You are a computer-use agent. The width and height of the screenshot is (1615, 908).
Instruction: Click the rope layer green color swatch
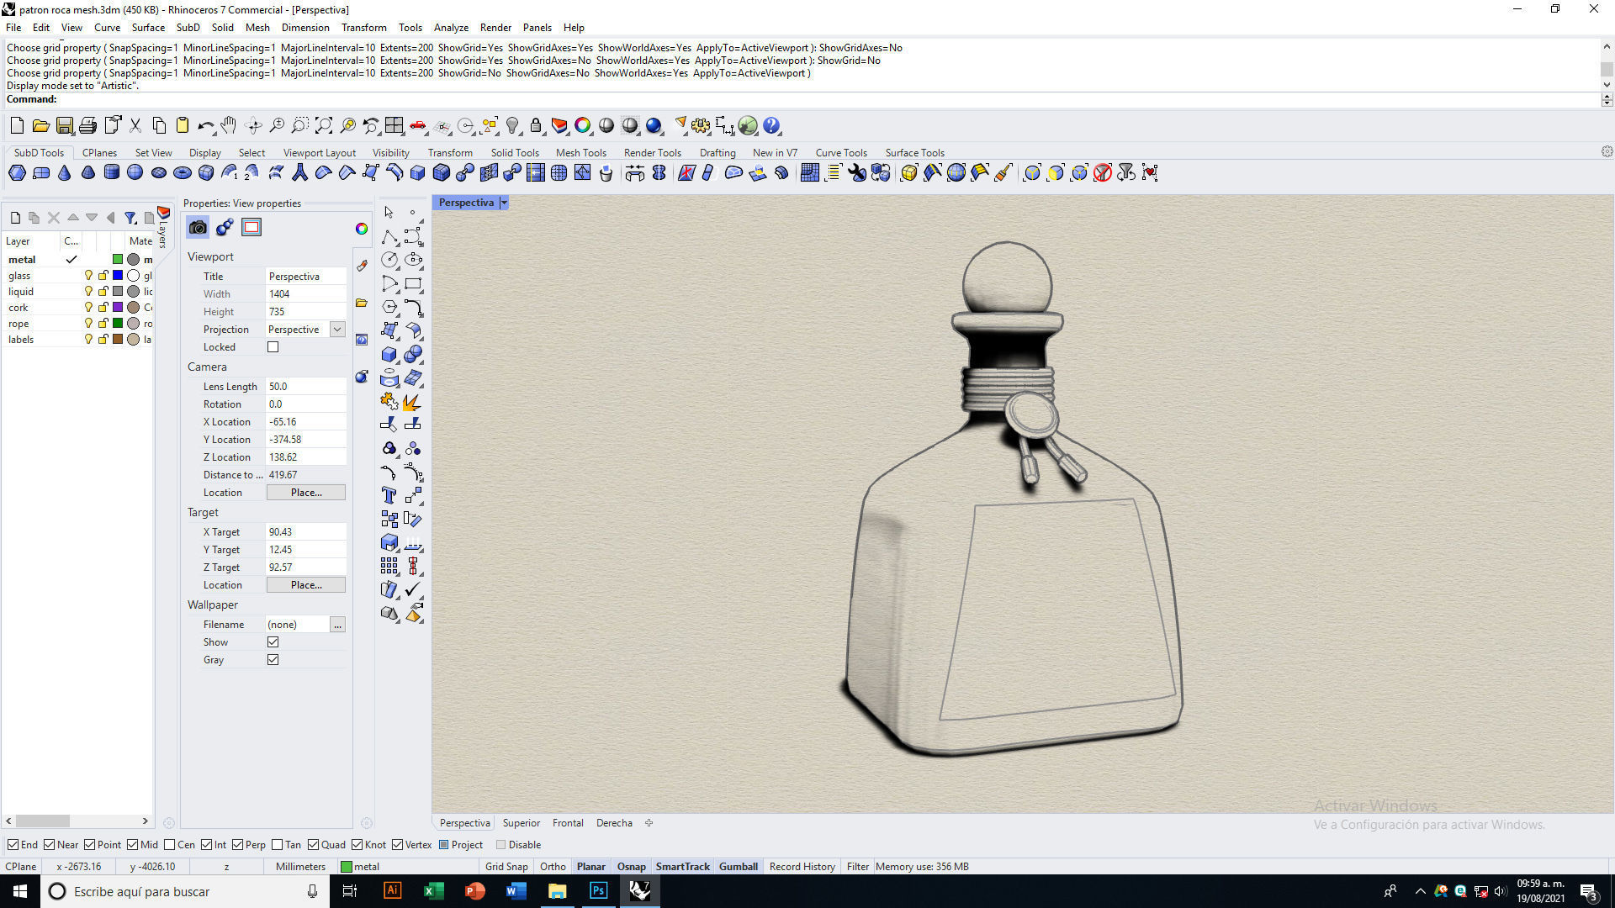pyautogui.click(x=118, y=324)
